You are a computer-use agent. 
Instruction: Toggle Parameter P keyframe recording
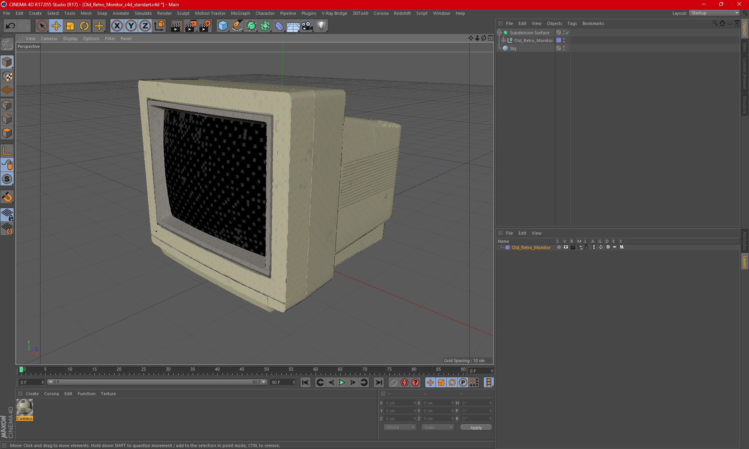pos(463,382)
